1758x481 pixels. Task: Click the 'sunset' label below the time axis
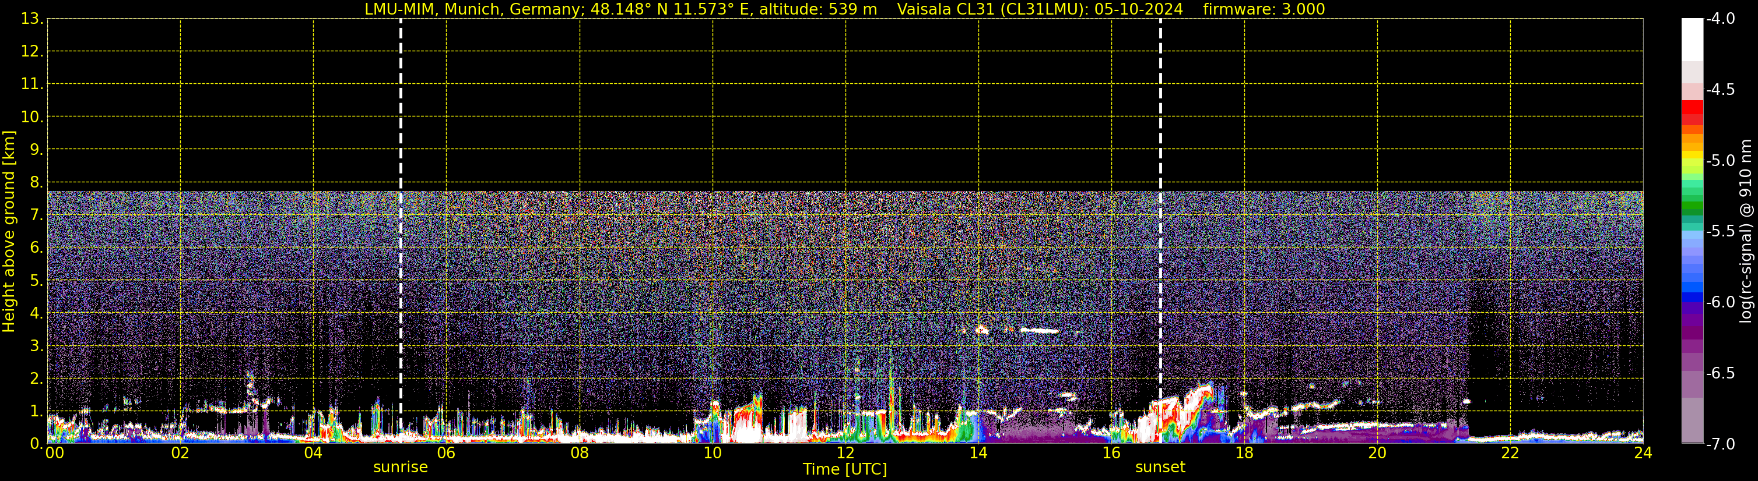tap(1160, 468)
